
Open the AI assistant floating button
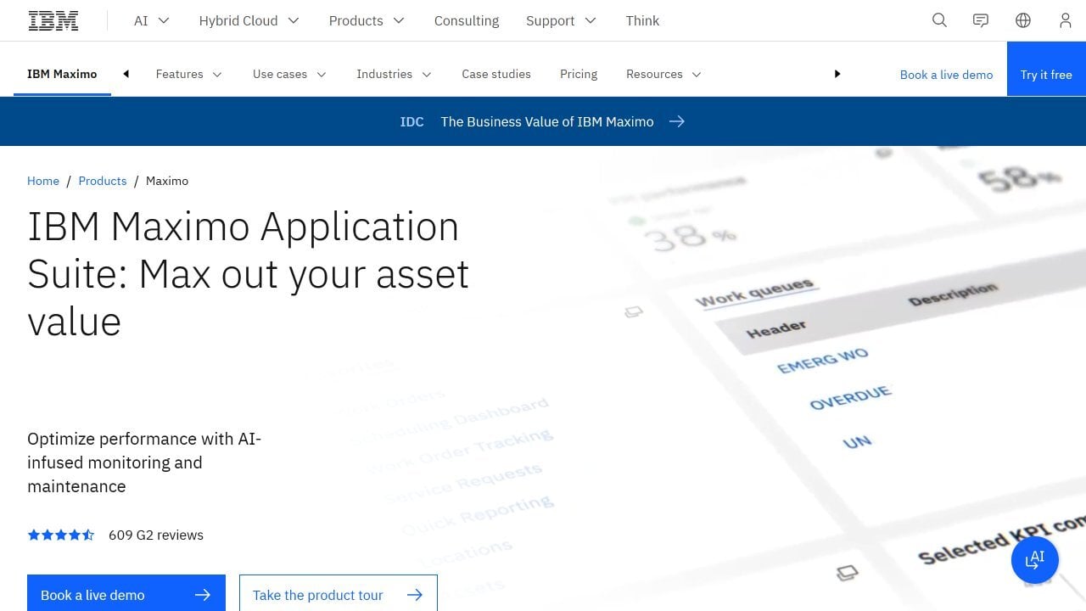coord(1035,560)
